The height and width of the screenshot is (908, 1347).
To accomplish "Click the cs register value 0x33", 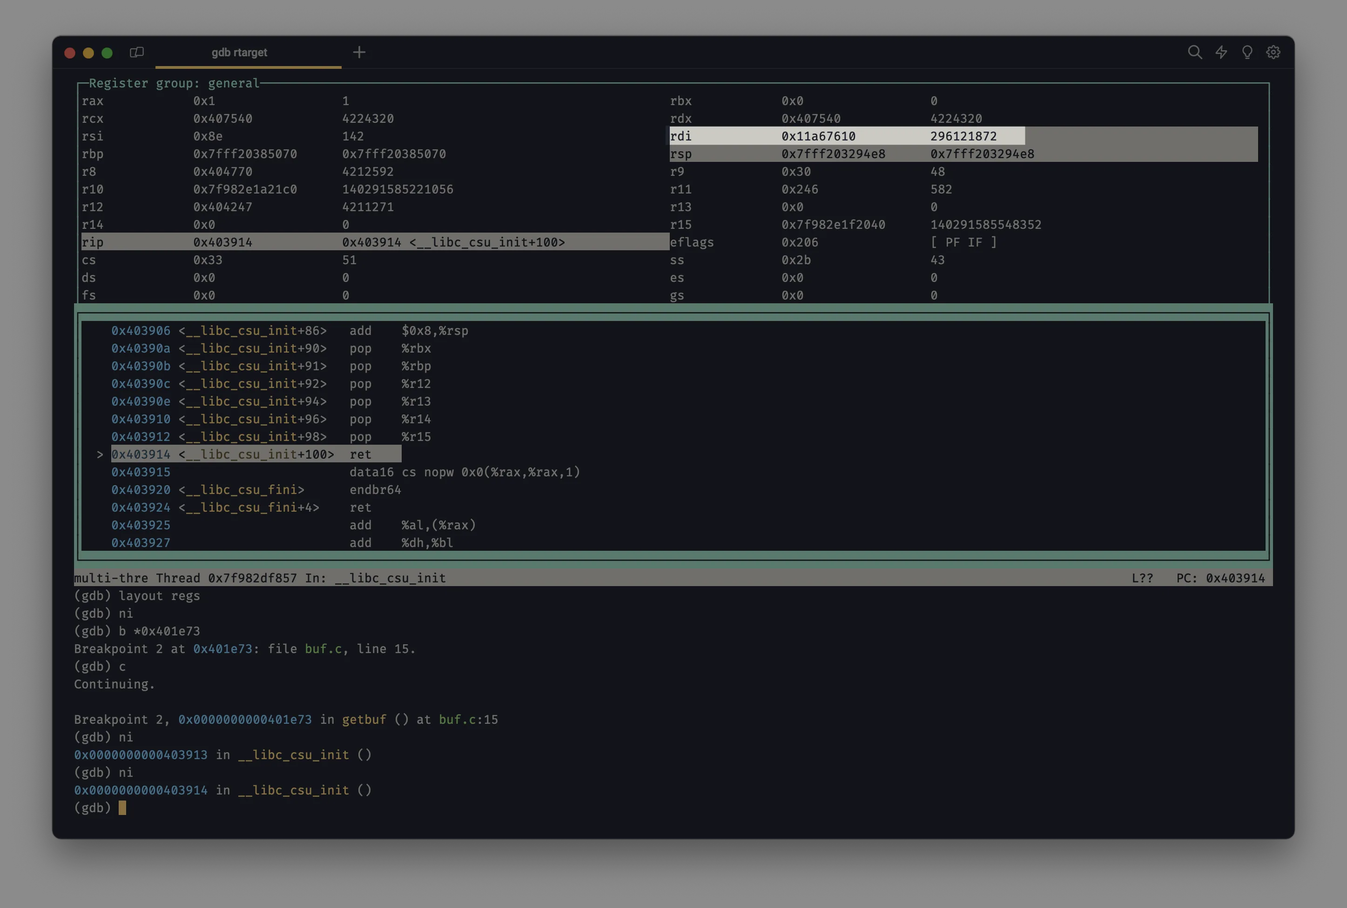I will 208,260.
